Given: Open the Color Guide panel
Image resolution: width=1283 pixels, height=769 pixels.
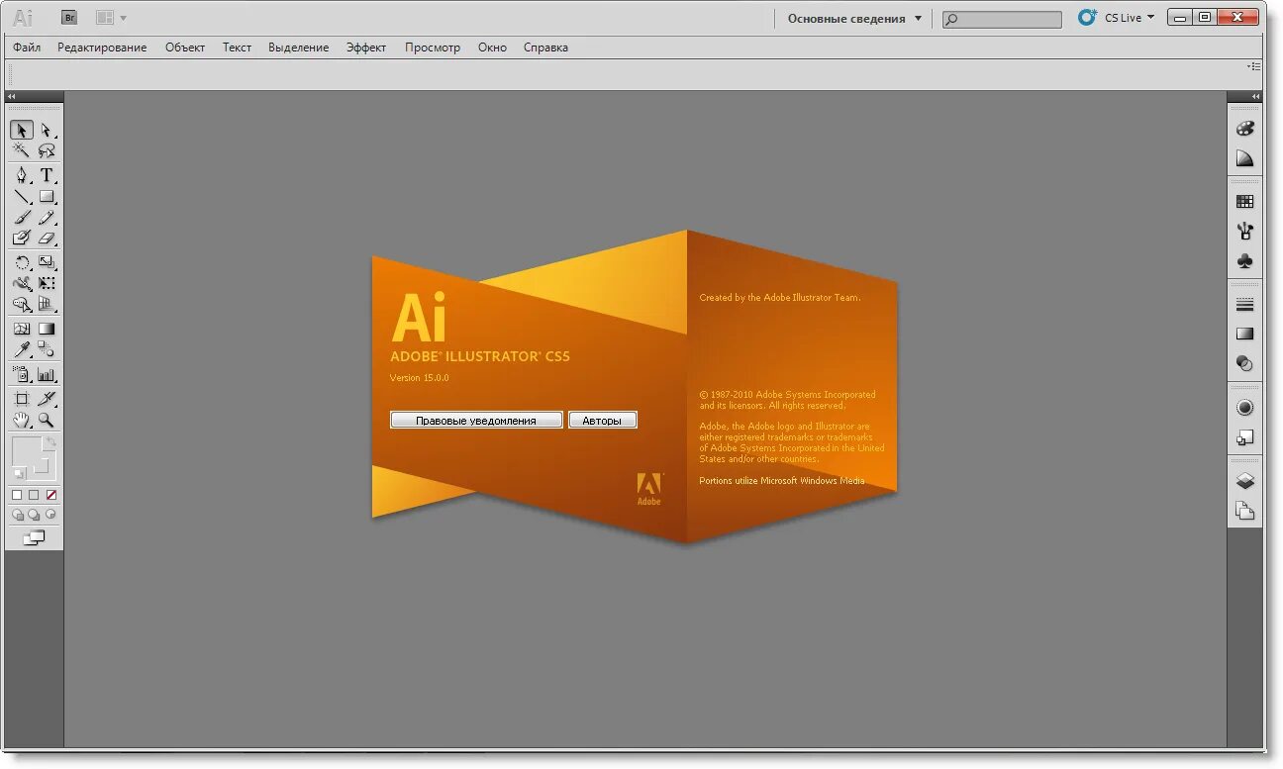Looking at the screenshot, I should (x=1245, y=158).
